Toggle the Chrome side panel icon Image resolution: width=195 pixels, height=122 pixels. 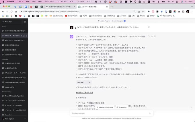coord(183,11)
